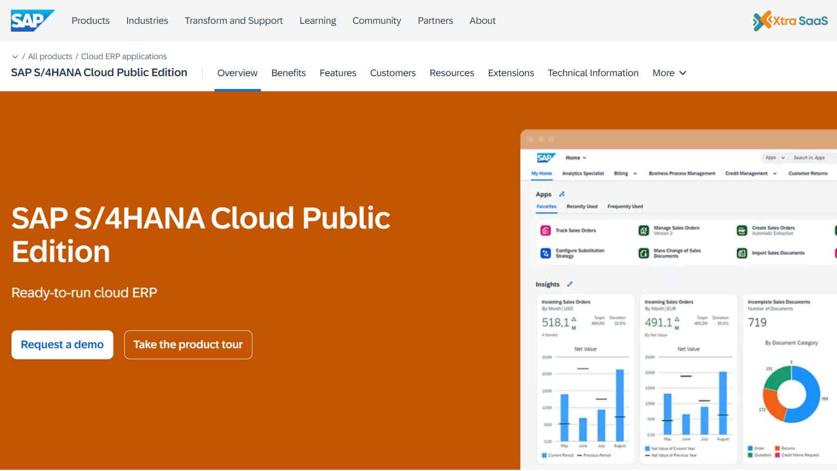837x471 pixels.
Task: Expand the breadcrumb chevron
Action: 15,57
